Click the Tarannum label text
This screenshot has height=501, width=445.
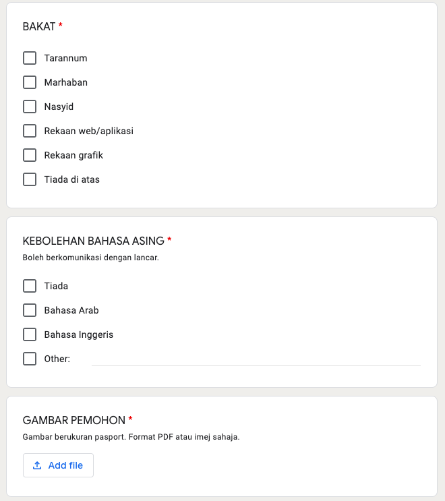click(65, 58)
